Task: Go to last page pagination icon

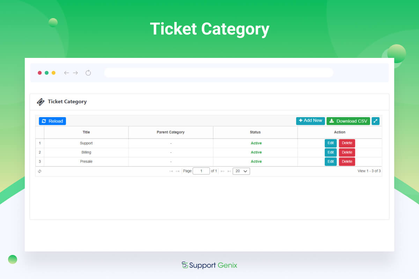Action: [229, 171]
